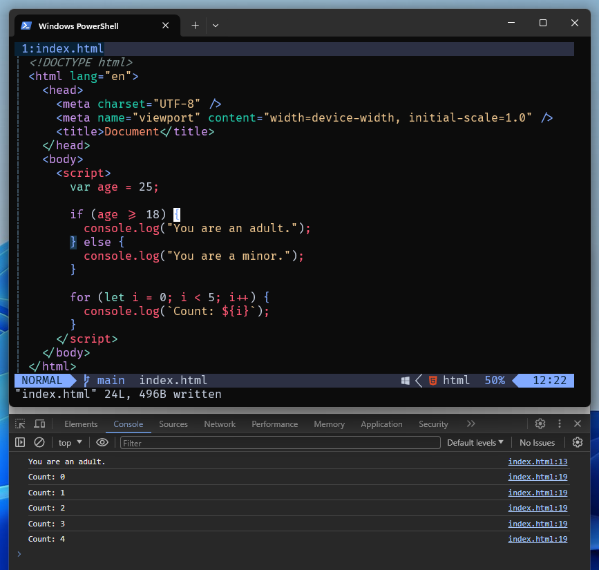This screenshot has width=599, height=570.
Task: Toggle the console sidebar icon
Action: 20,442
